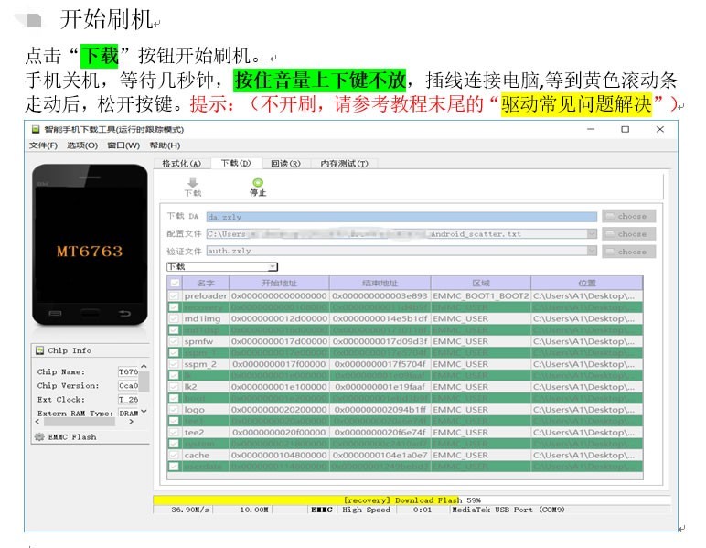Click the Chip Info panel icon
The image size is (706, 548).
click(39, 350)
